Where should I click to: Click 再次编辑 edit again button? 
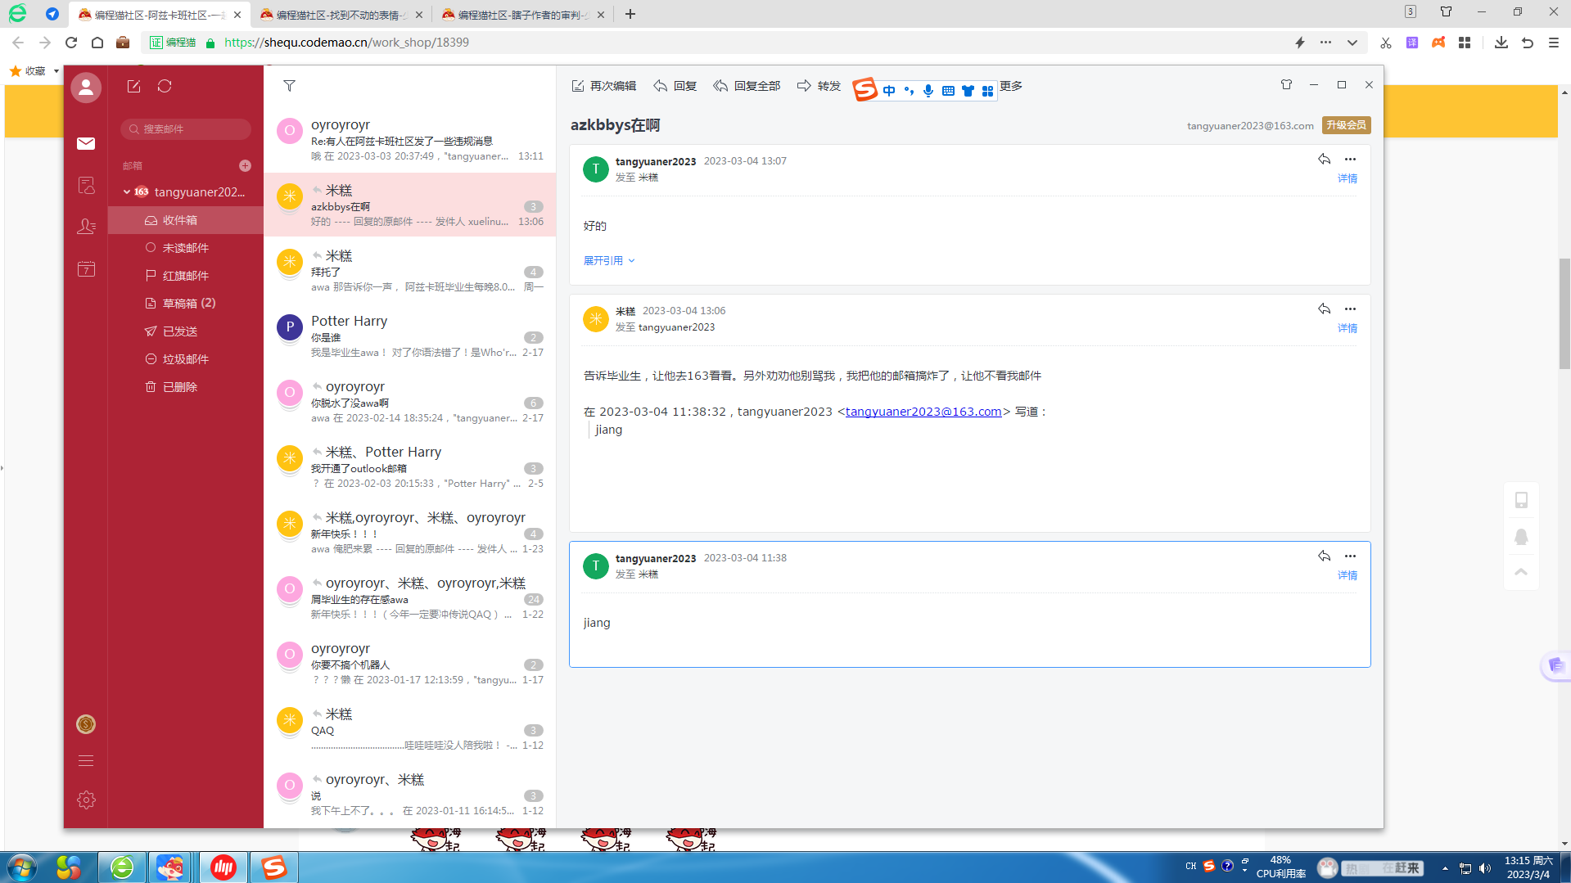pyautogui.click(x=603, y=86)
